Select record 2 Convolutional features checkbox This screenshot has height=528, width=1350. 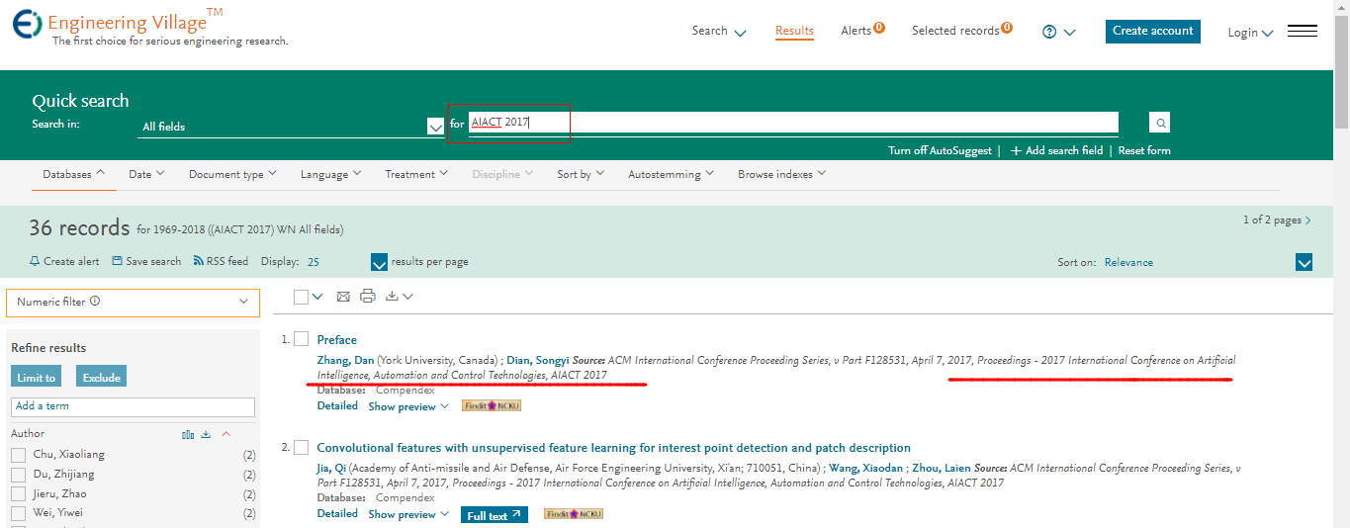[x=302, y=448]
